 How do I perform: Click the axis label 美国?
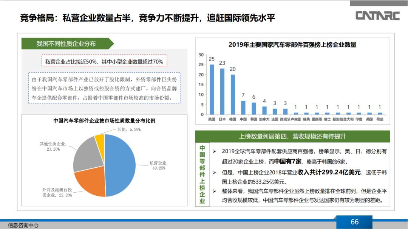[x=212, y=119]
